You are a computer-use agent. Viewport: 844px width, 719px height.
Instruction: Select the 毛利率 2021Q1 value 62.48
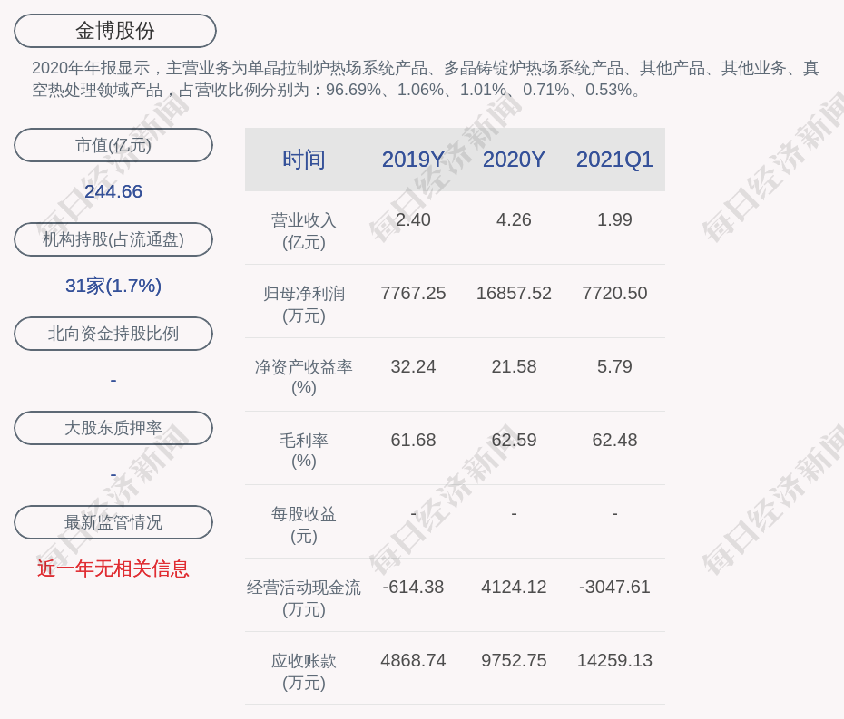pos(614,441)
